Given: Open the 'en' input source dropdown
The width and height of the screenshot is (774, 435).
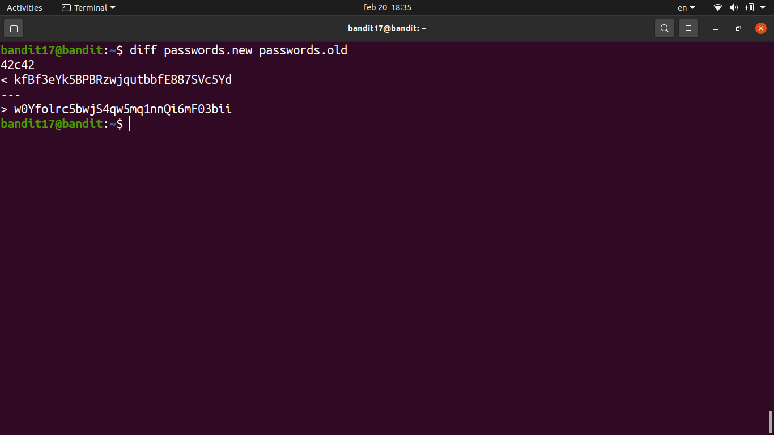Looking at the screenshot, I should coord(686,7).
